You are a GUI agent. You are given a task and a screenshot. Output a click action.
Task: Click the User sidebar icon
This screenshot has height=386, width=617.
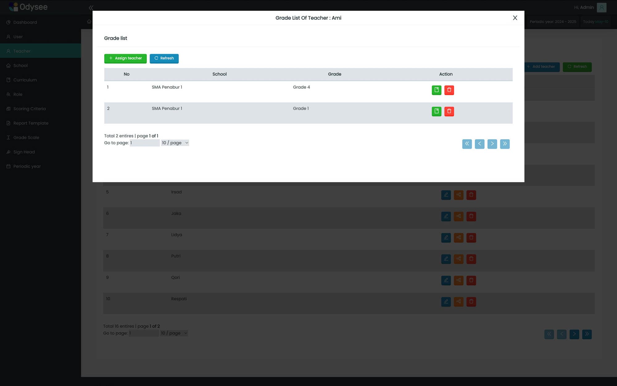pyautogui.click(x=8, y=36)
